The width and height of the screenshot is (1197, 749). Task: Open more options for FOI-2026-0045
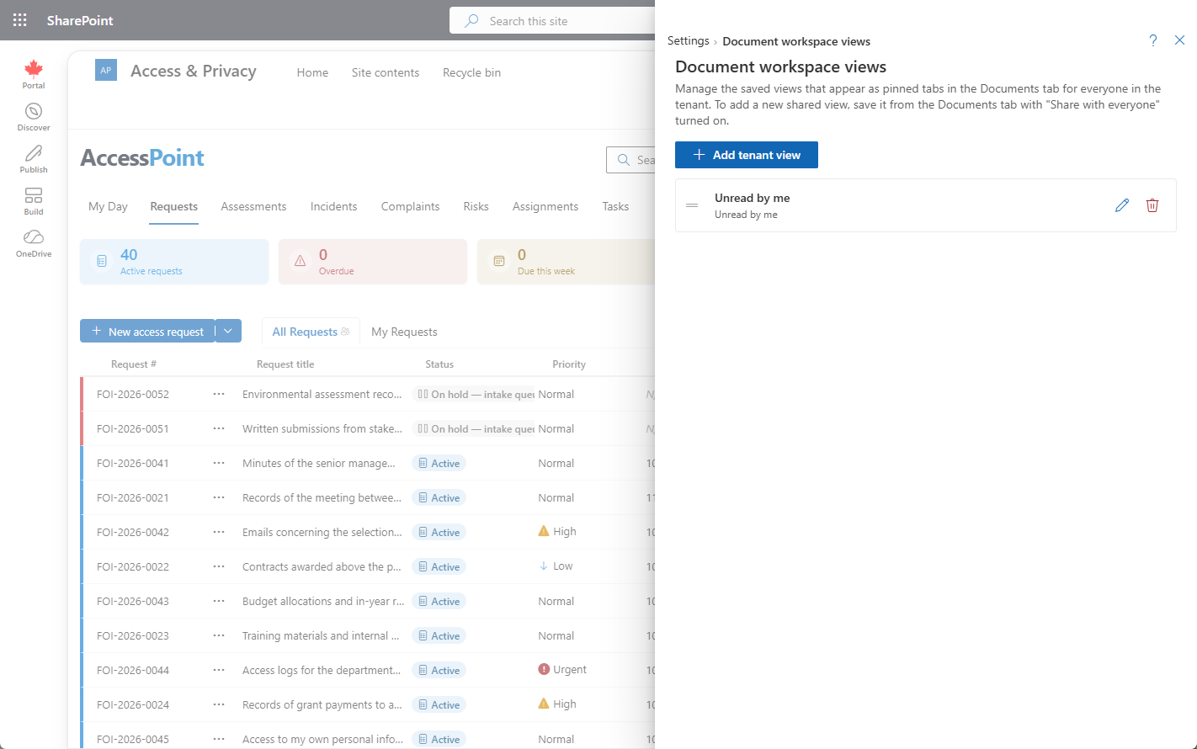tap(219, 739)
